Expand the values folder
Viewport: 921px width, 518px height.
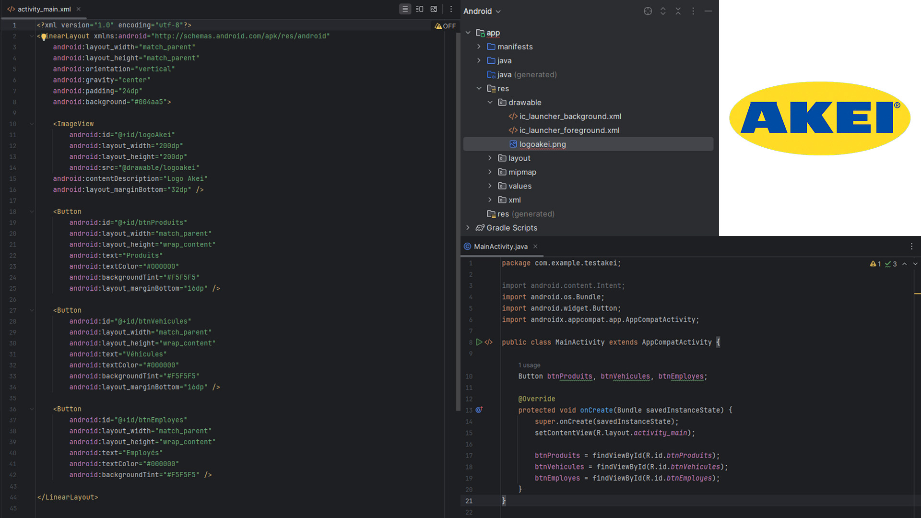[x=490, y=186]
